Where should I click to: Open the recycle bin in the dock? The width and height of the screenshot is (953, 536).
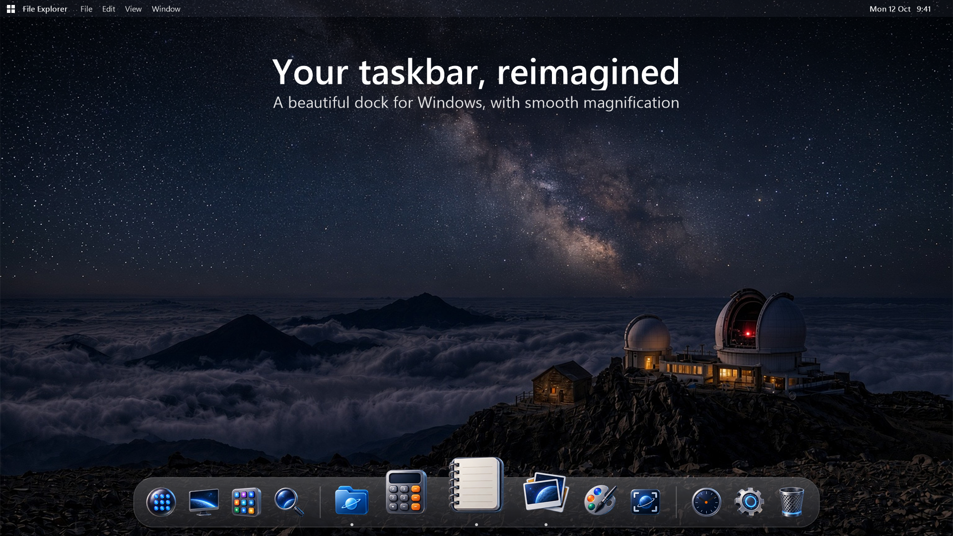click(x=792, y=502)
